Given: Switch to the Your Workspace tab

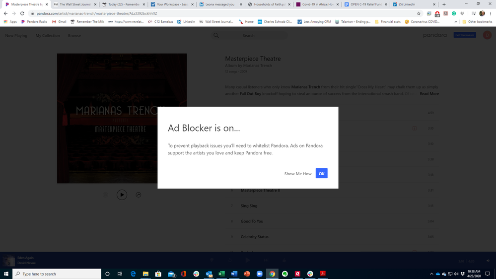Looking at the screenshot, I should [172, 4].
